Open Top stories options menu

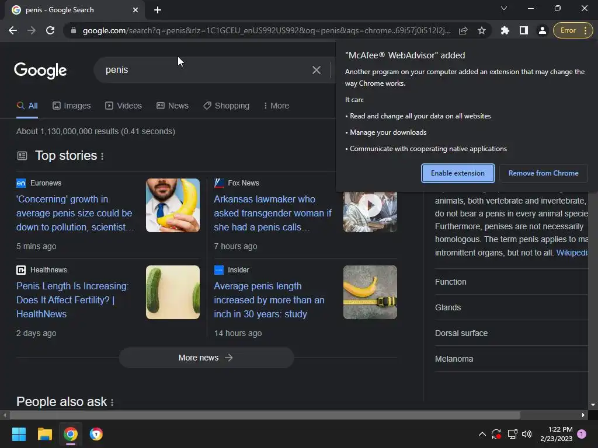point(102,156)
